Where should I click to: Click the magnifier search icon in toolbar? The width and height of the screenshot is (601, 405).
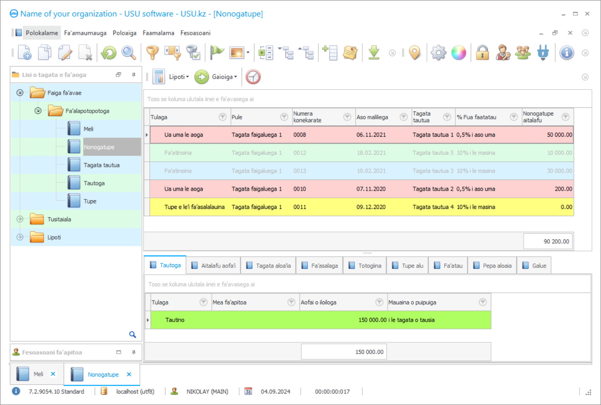(129, 53)
